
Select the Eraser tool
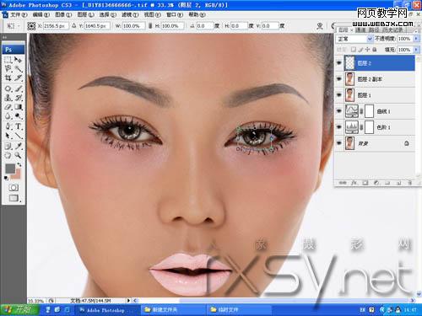coord(8,107)
